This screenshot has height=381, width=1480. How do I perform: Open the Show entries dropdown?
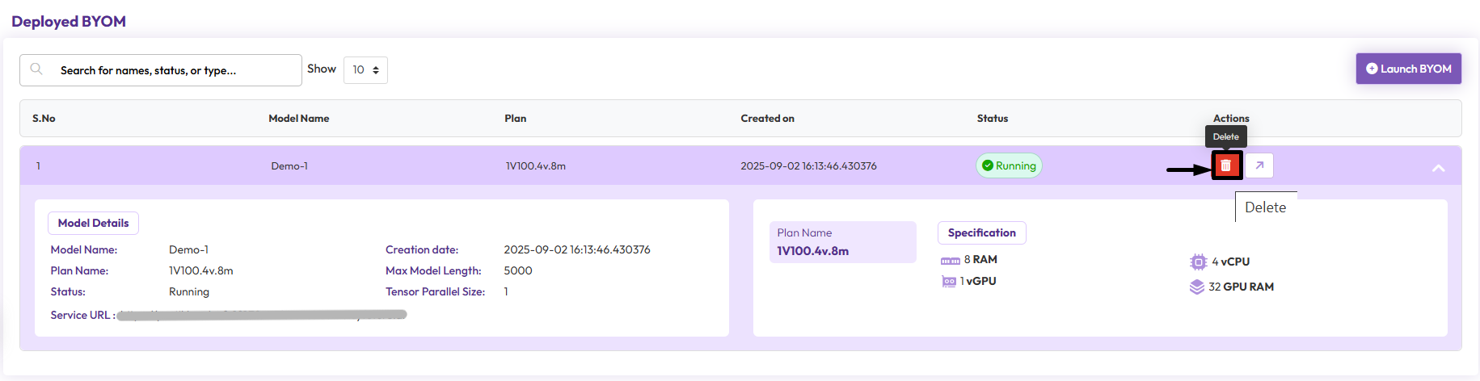(365, 70)
